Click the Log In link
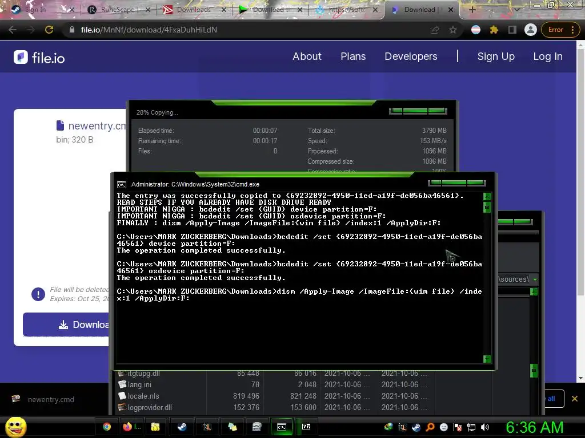Viewport: 585px width, 438px height. point(548,56)
